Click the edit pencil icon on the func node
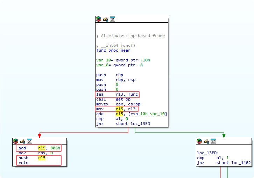 click(x=105, y=19)
